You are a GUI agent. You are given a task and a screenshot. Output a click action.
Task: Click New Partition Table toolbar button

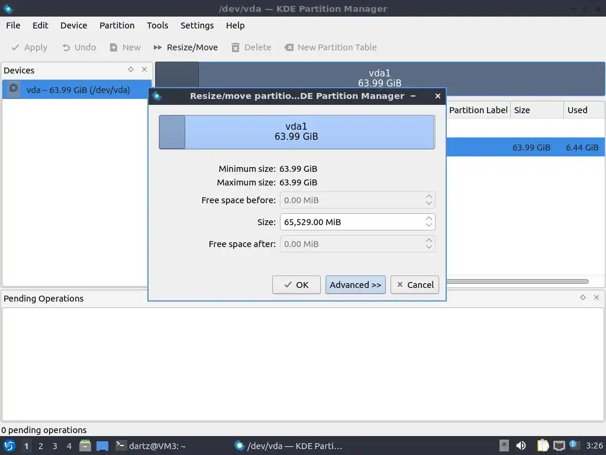click(330, 47)
